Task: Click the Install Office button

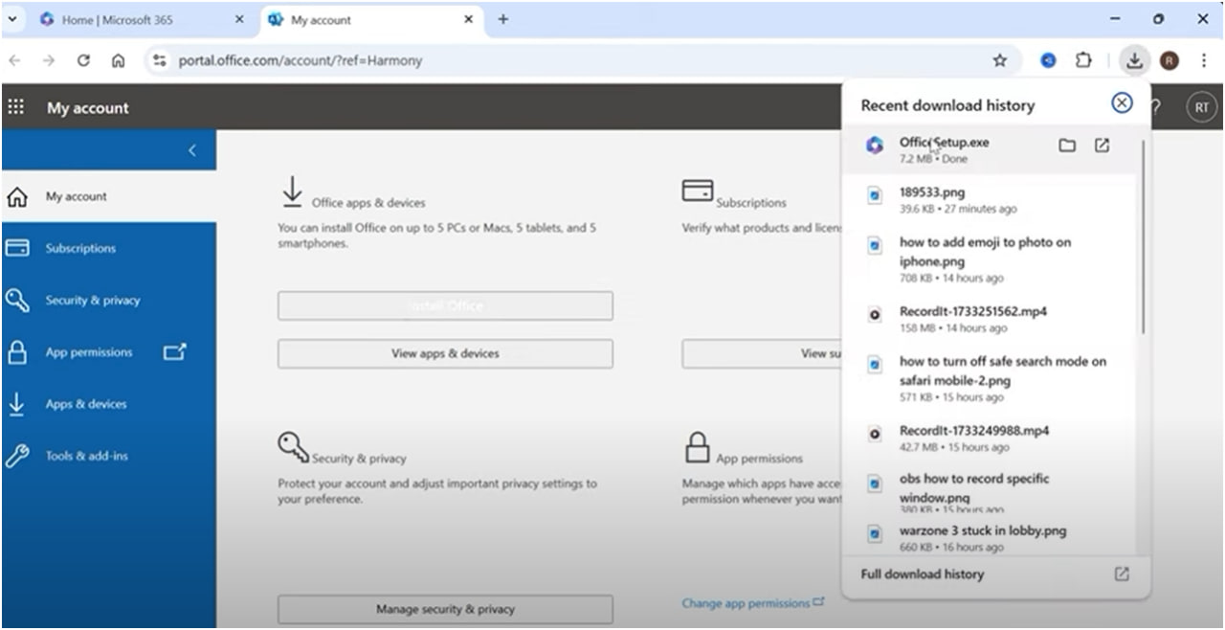Action: [445, 305]
